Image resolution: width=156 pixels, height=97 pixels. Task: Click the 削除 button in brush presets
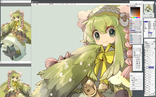pos(154,25)
